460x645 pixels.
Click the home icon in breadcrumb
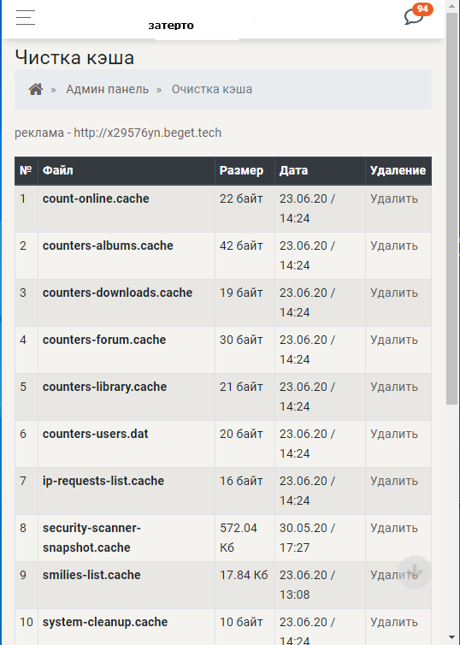tap(36, 89)
